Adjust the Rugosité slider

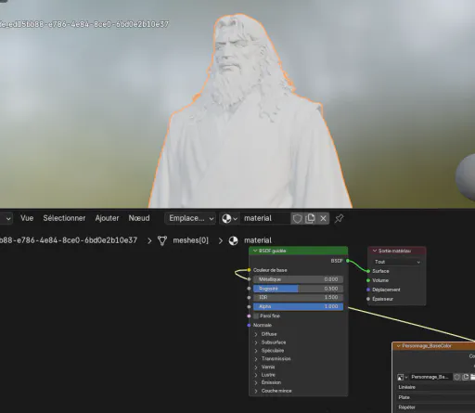pos(298,289)
